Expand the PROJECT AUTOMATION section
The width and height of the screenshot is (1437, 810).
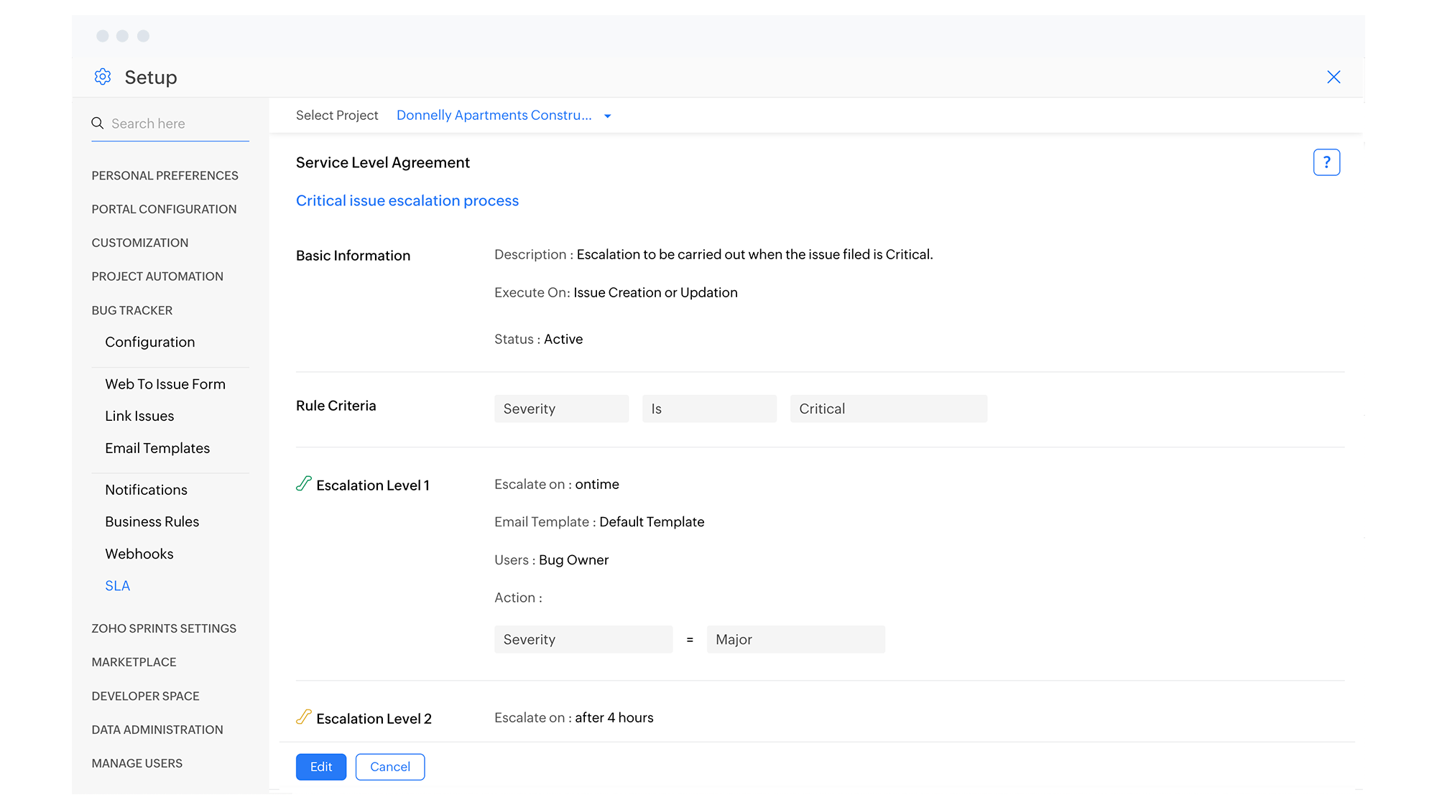[157, 276]
